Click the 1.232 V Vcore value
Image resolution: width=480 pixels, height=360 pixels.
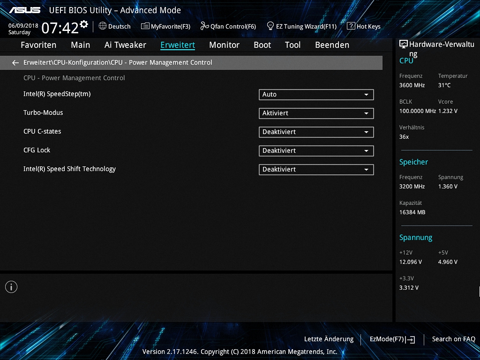(x=448, y=111)
